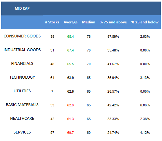Select the 6.06% cell for Basic Materials
This screenshot has height=141, width=162.
(145, 105)
